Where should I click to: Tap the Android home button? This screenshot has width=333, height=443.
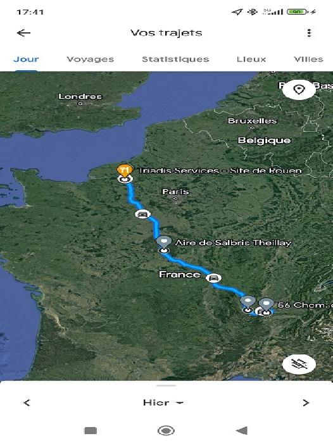[166, 430]
